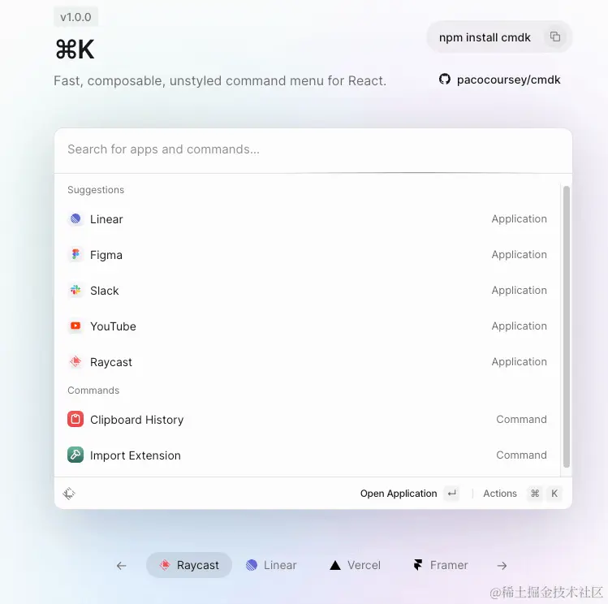Go to next theme with right arrow
The image size is (608, 604).
pyautogui.click(x=502, y=566)
